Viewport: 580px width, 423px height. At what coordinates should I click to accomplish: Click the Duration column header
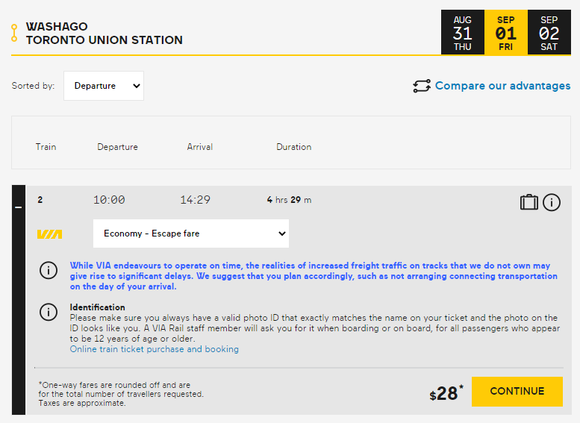[x=293, y=147]
